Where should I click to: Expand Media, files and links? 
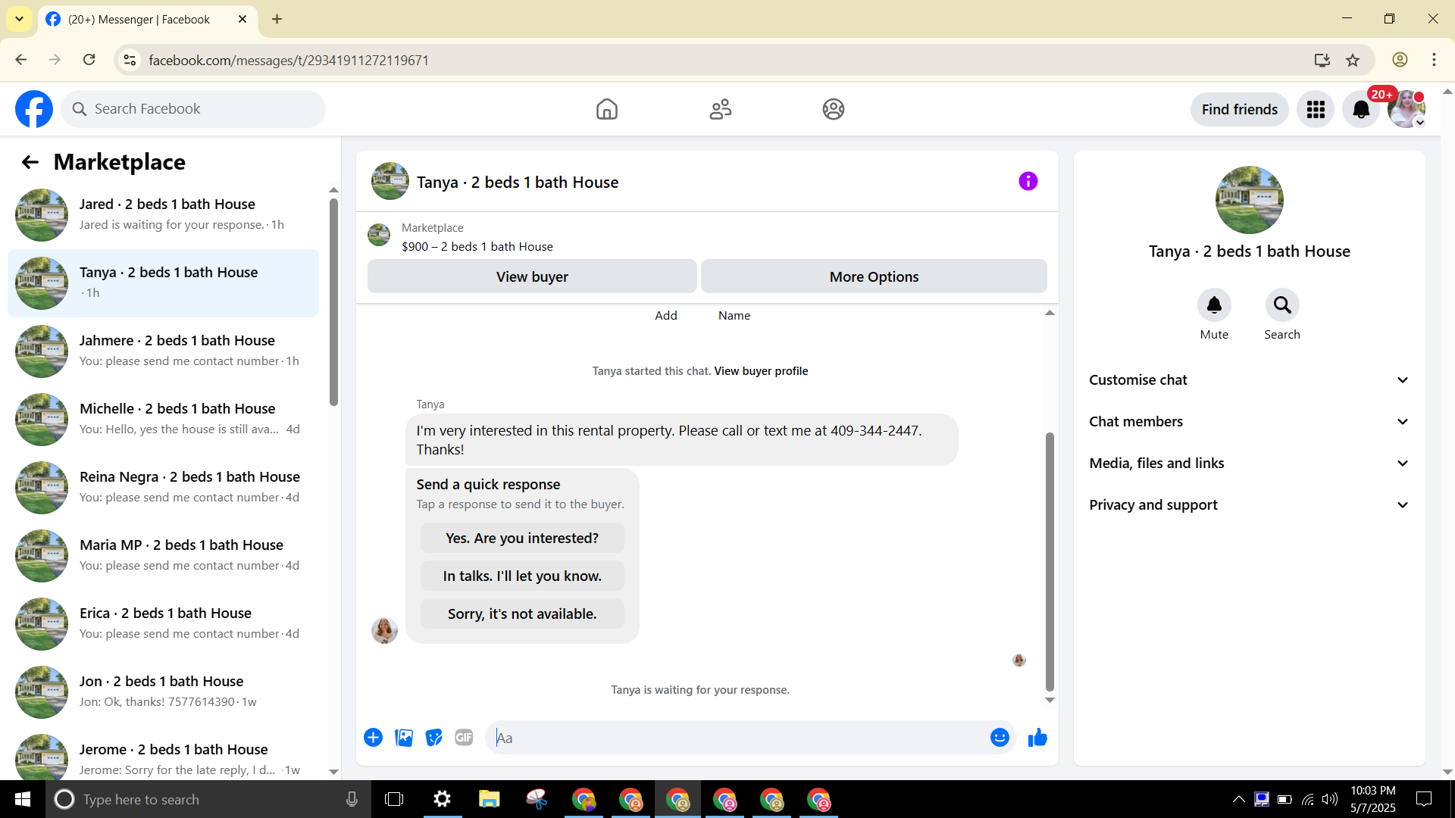coord(1249,464)
